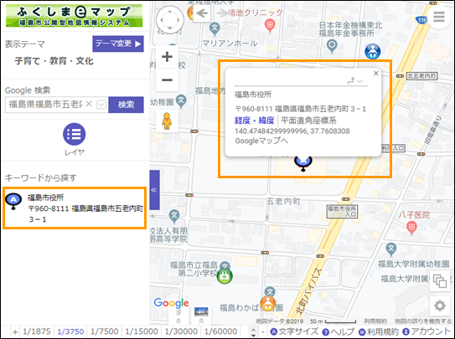Go forward with the right arrow

tap(222, 13)
